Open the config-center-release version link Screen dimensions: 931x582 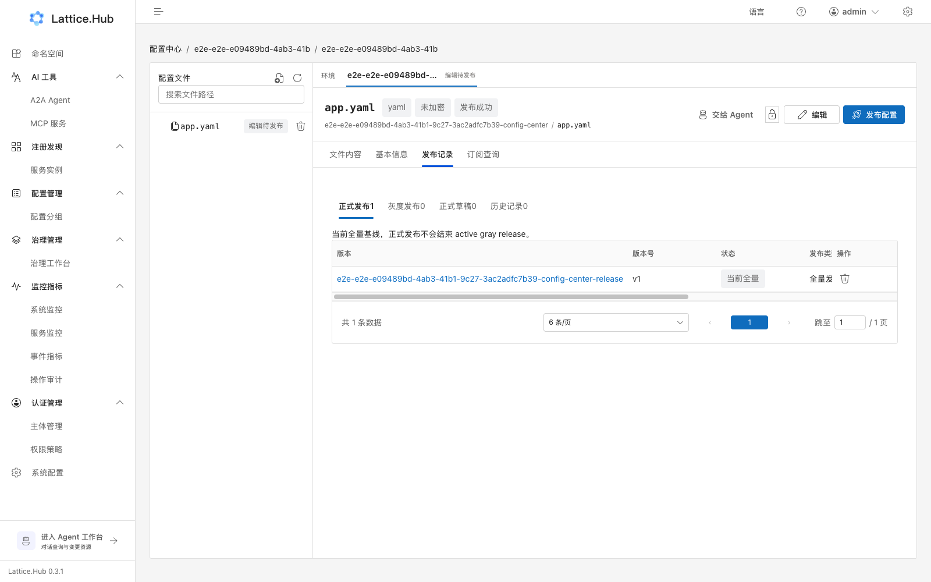coord(480,279)
